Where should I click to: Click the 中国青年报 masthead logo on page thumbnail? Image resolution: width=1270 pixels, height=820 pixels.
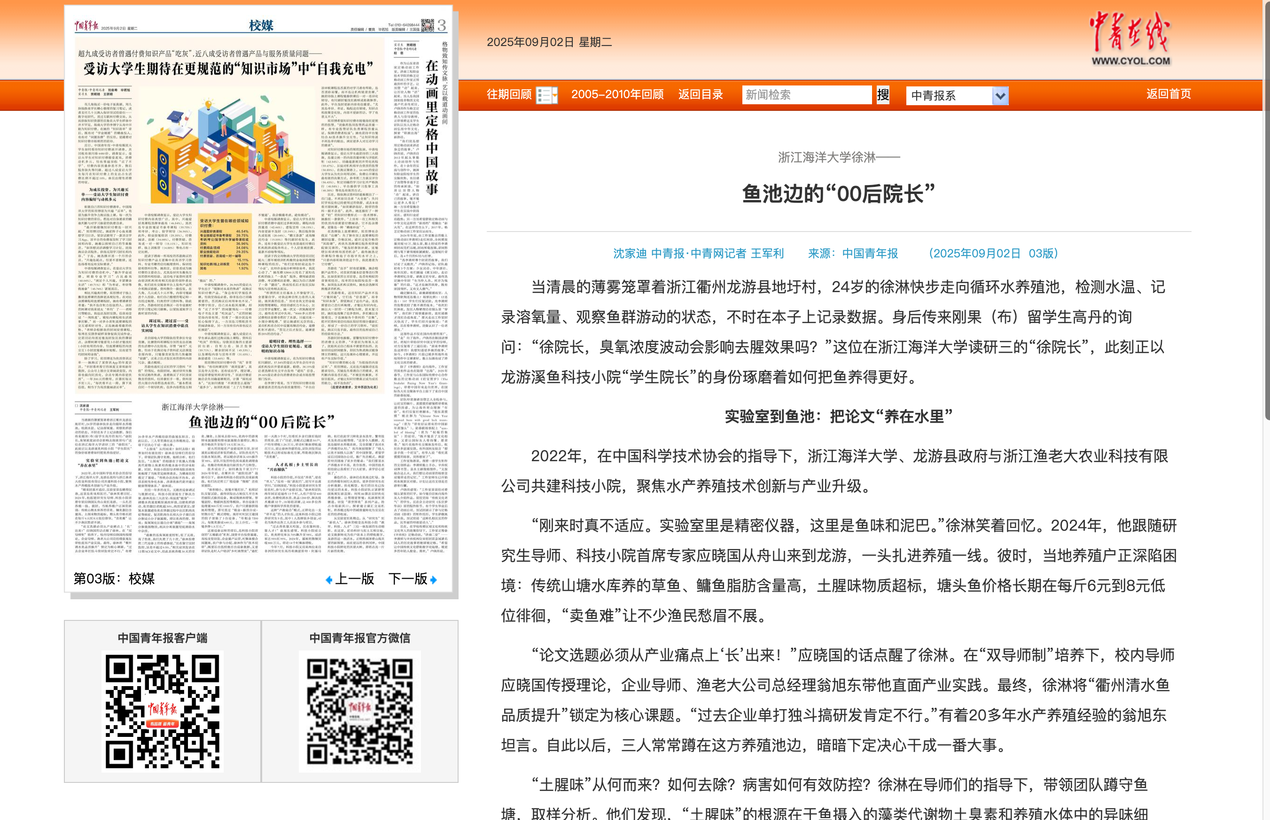tap(86, 26)
